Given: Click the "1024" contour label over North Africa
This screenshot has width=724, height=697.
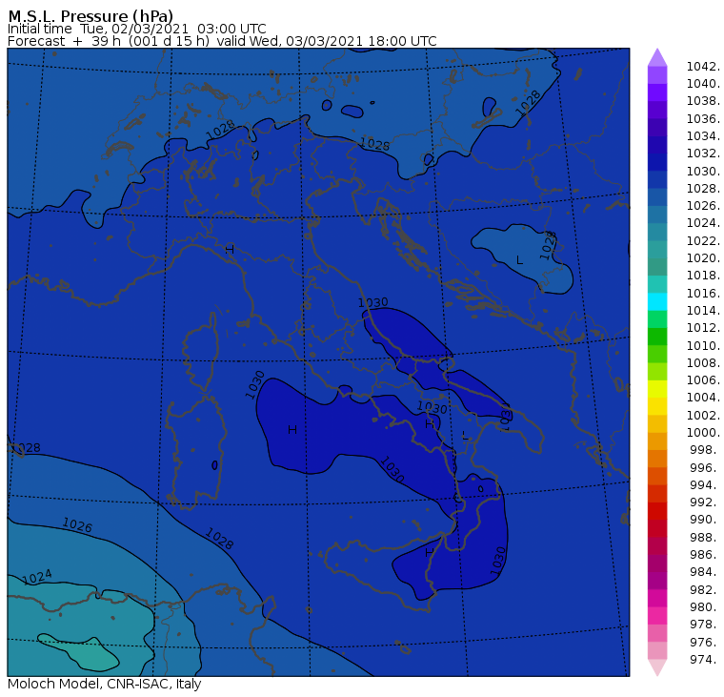Looking at the screenshot, I should [36, 577].
